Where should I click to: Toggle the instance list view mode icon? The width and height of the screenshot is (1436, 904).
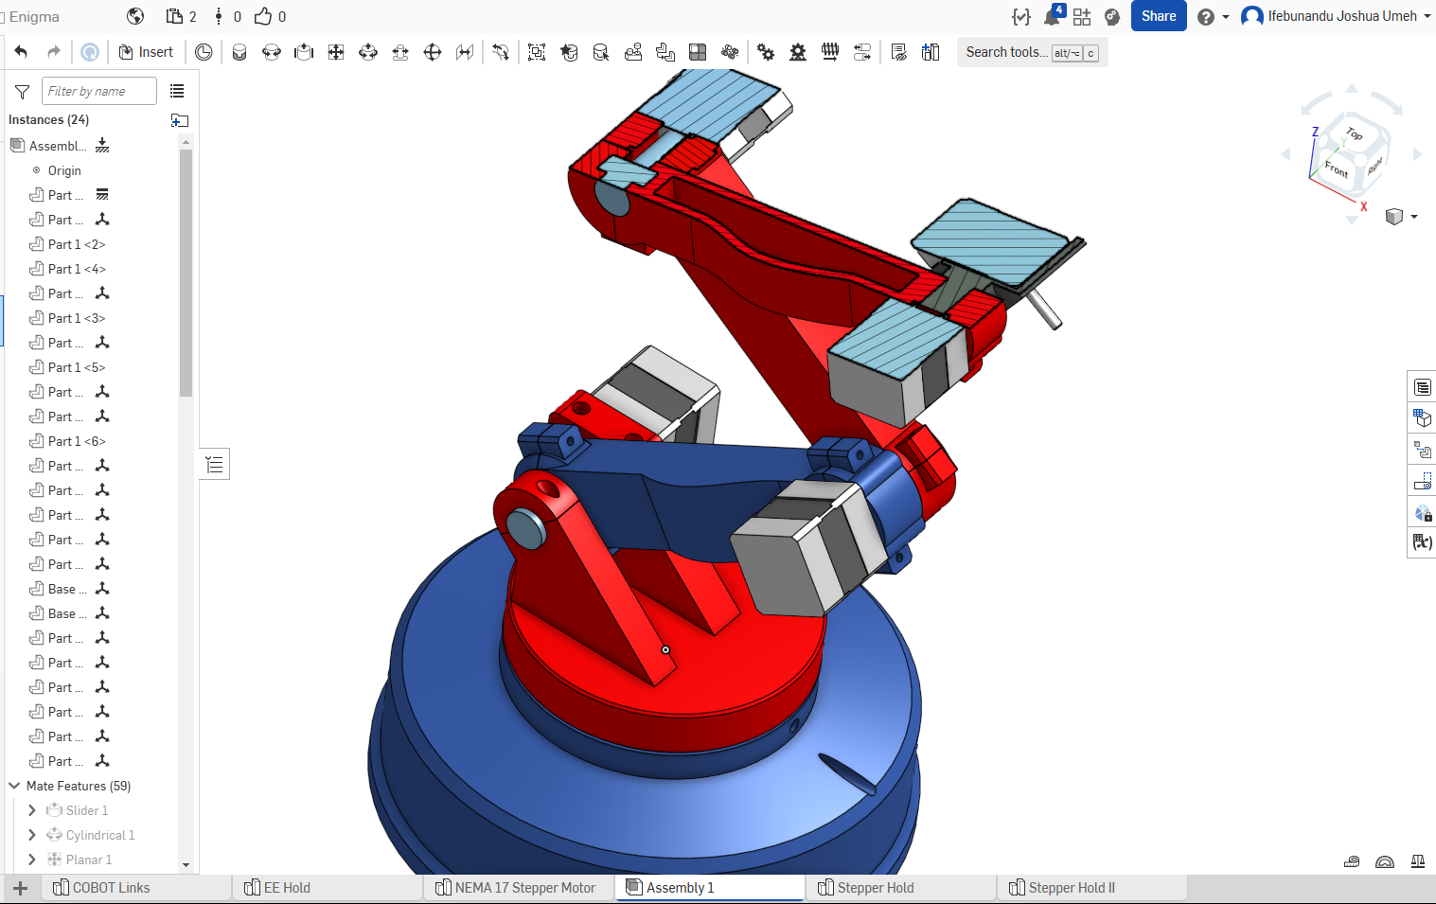177,91
